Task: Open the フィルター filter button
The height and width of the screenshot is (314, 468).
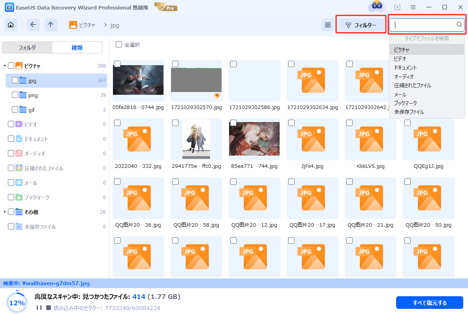Action: tap(361, 25)
